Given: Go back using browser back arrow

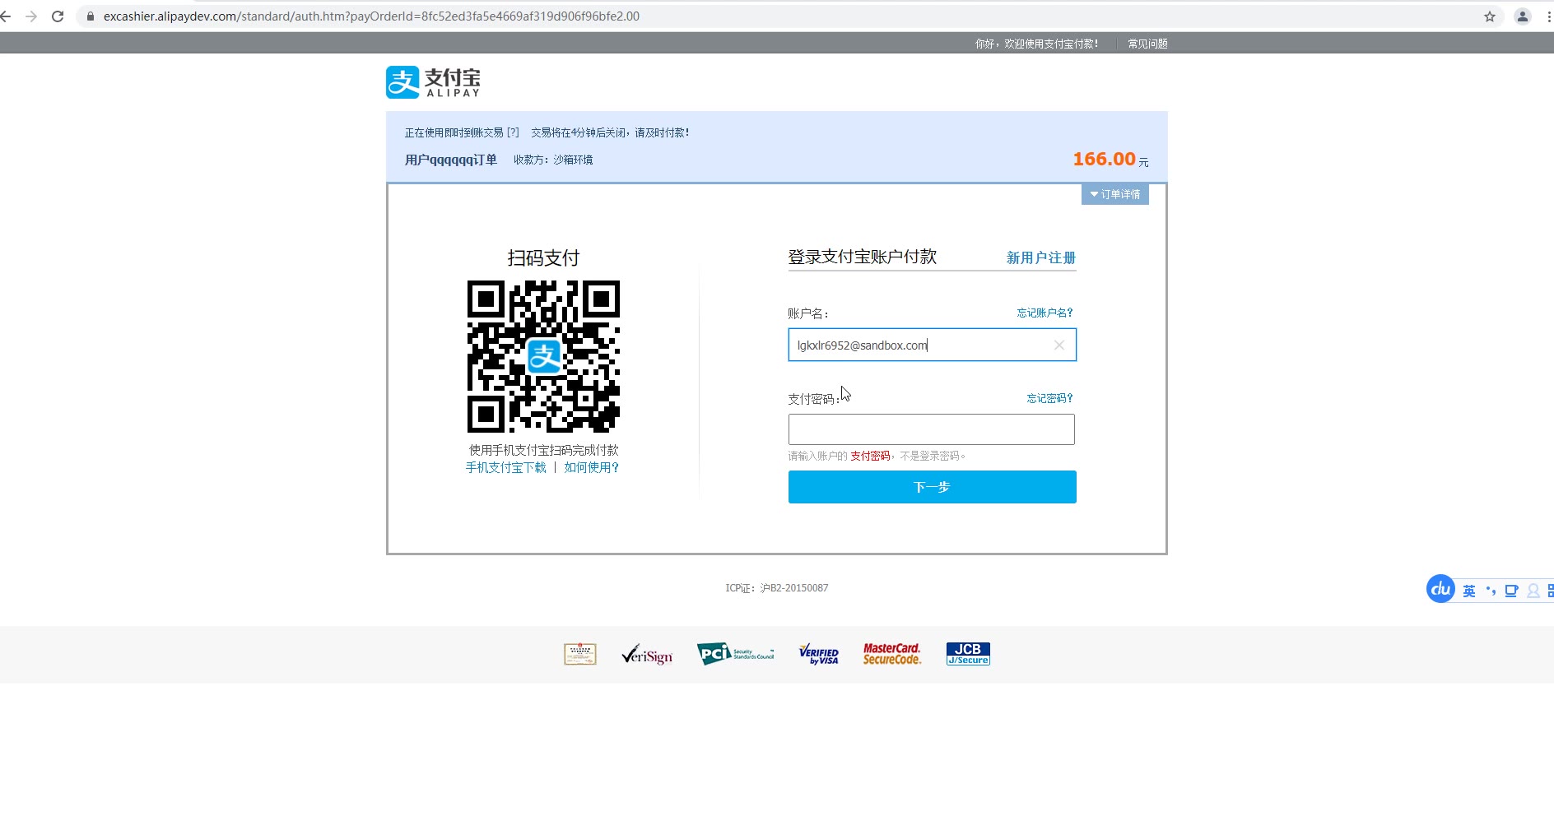Looking at the screenshot, I should tap(6, 16).
